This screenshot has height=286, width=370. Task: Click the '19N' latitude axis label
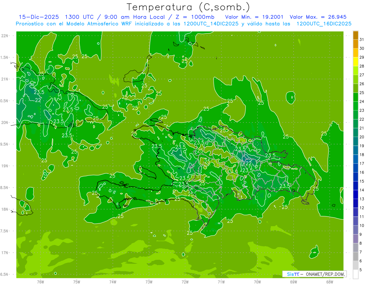coord(5,166)
